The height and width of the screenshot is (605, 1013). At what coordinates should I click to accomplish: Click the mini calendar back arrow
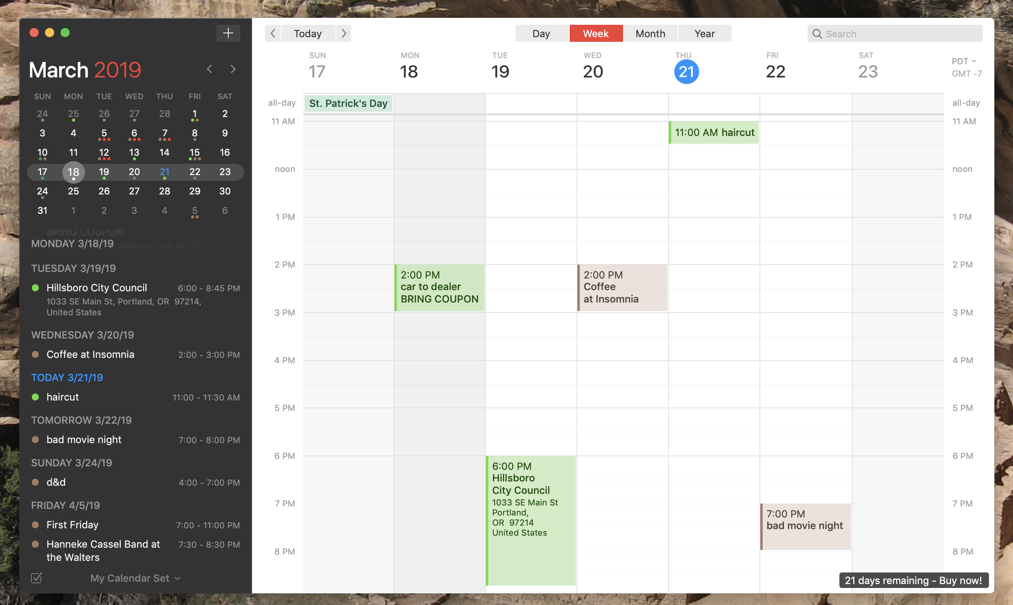click(209, 69)
